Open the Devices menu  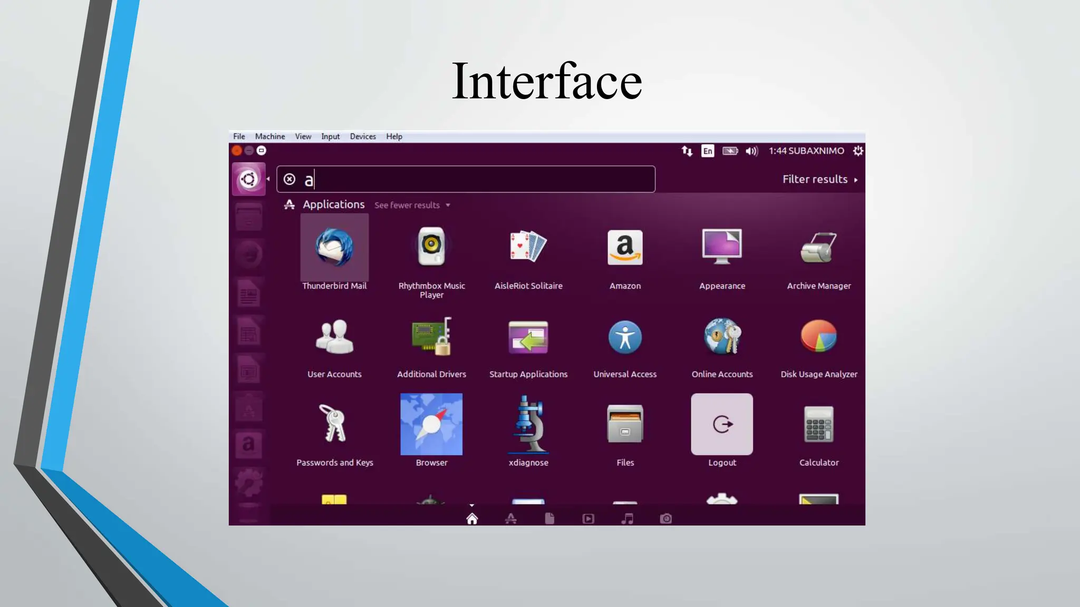363,136
